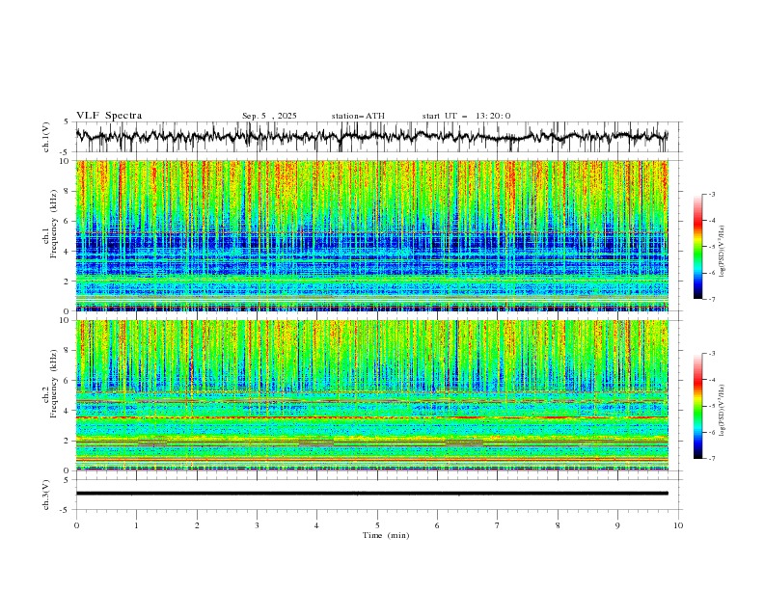
Task: Click the ch.3 flat black voltage trace
Action: tap(371, 494)
